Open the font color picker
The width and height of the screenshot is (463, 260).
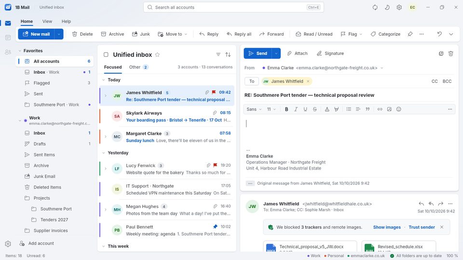click(x=327, y=109)
